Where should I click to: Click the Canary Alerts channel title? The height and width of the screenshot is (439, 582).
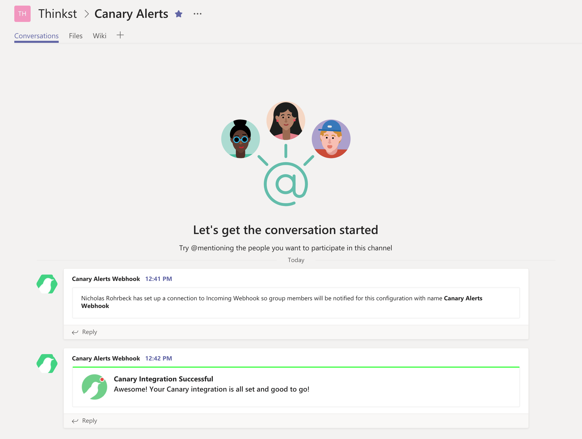(x=131, y=14)
